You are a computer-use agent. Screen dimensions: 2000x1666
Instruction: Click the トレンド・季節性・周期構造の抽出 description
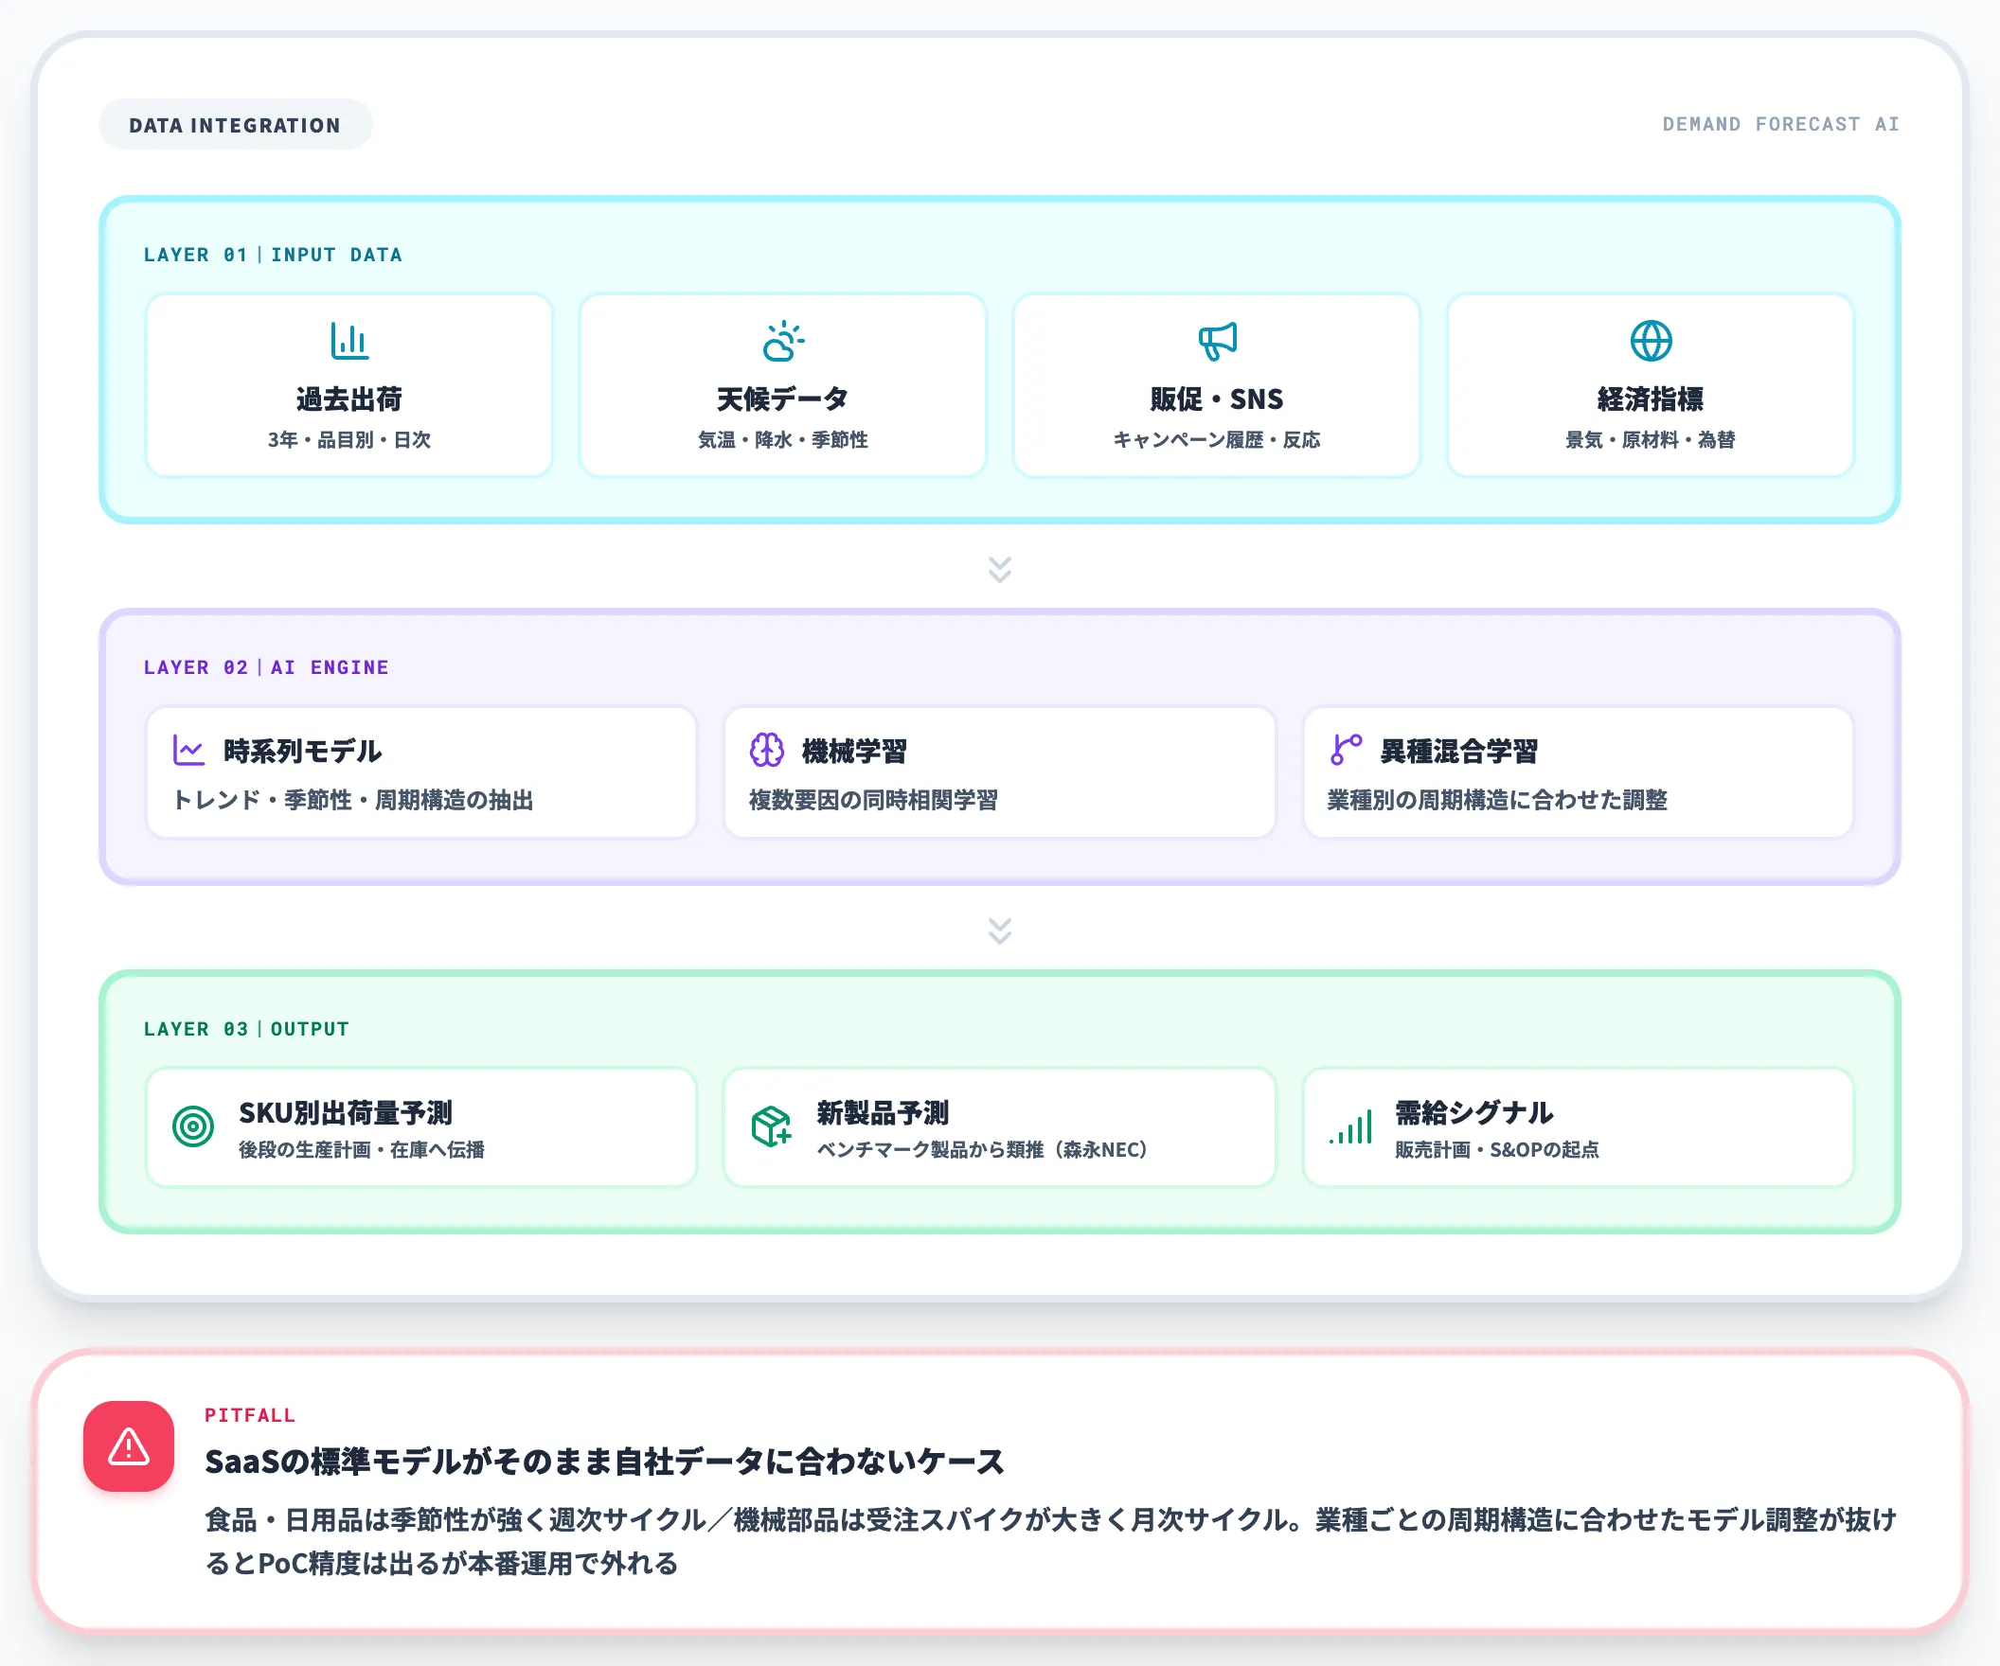tap(352, 800)
